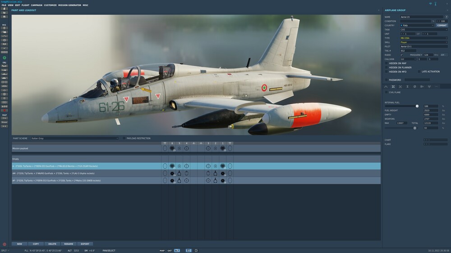Click the DELETE payload button
451x253 pixels.
point(52,244)
